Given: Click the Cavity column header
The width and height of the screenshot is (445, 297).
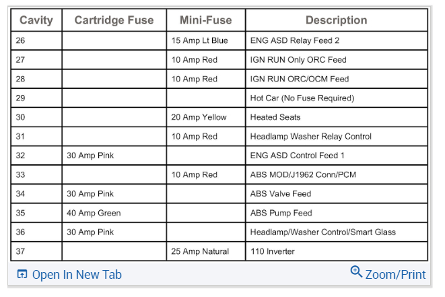Looking at the screenshot, I should pyautogui.click(x=36, y=20).
